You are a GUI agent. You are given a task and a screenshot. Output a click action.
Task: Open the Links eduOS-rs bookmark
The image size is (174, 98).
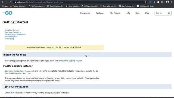point(73,6)
